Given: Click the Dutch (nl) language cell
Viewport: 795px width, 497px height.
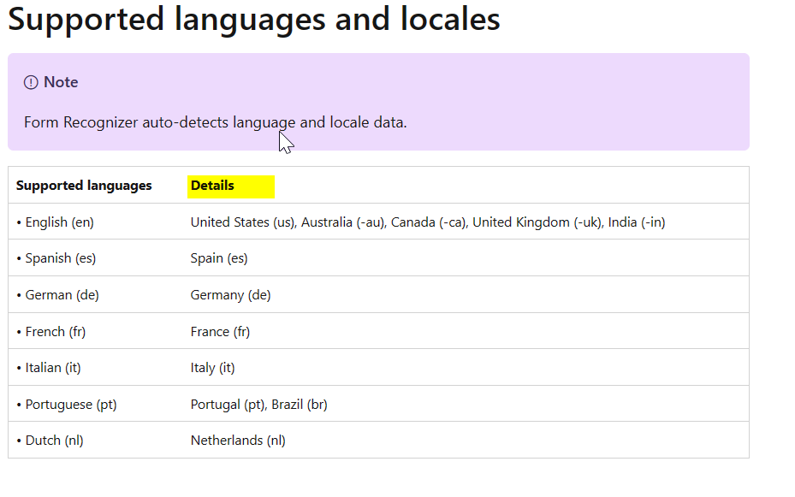Looking at the screenshot, I should point(50,441).
